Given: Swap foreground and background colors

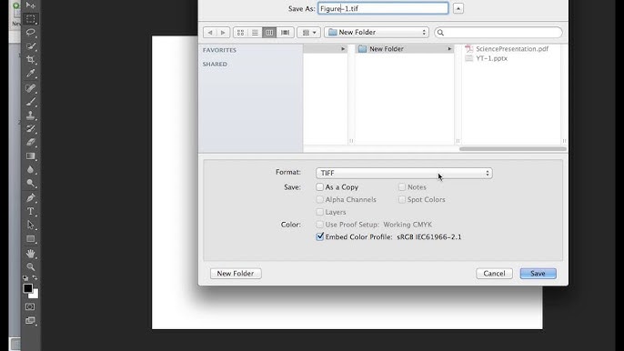Looking at the screenshot, I should [x=35, y=277].
